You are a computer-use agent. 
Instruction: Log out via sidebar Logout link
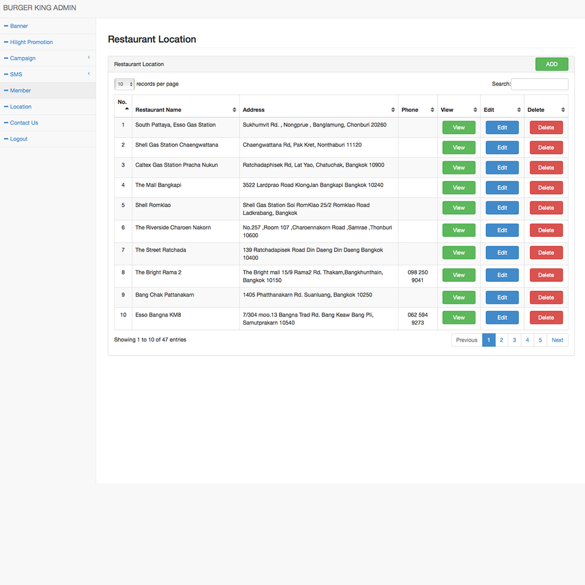[19, 139]
